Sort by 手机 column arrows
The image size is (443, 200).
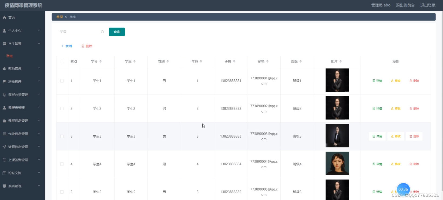pos(234,61)
